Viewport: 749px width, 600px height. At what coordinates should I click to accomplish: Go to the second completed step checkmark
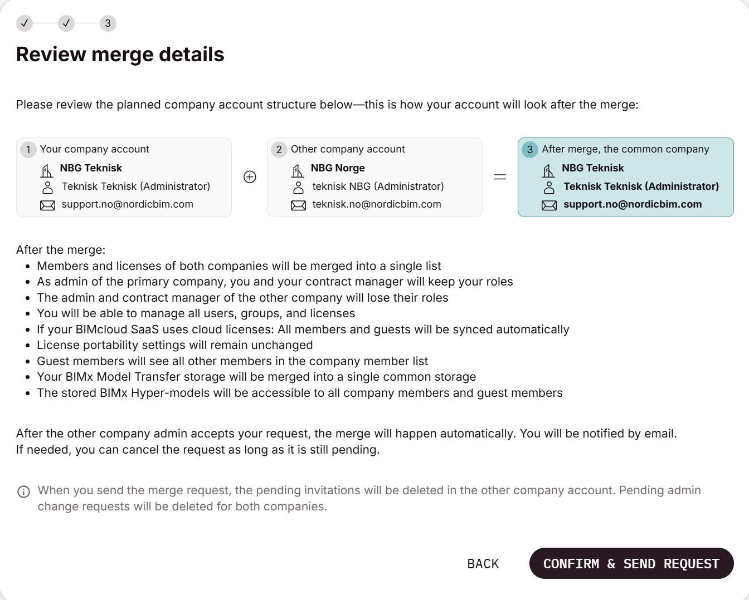pyautogui.click(x=66, y=23)
